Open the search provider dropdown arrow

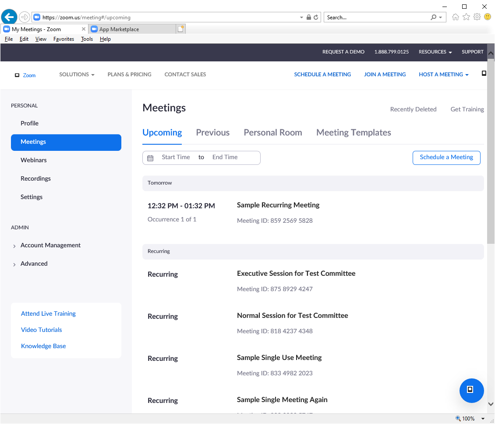click(x=441, y=18)
